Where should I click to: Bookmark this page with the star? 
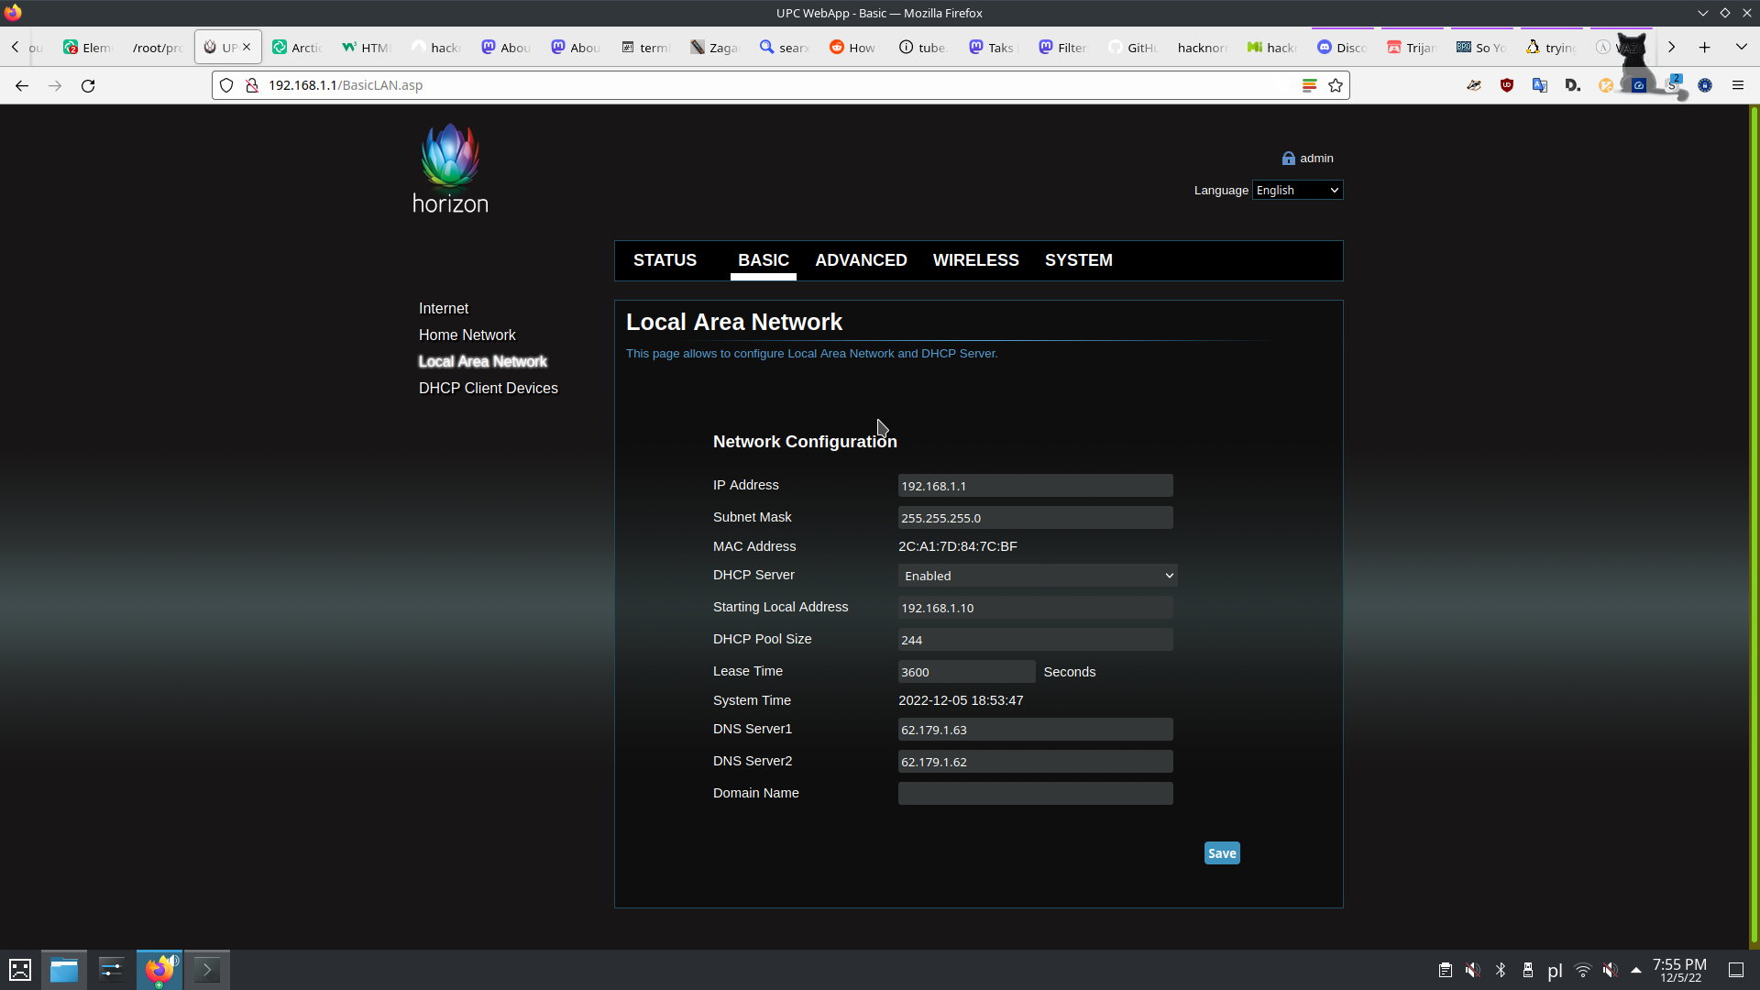1336,85
